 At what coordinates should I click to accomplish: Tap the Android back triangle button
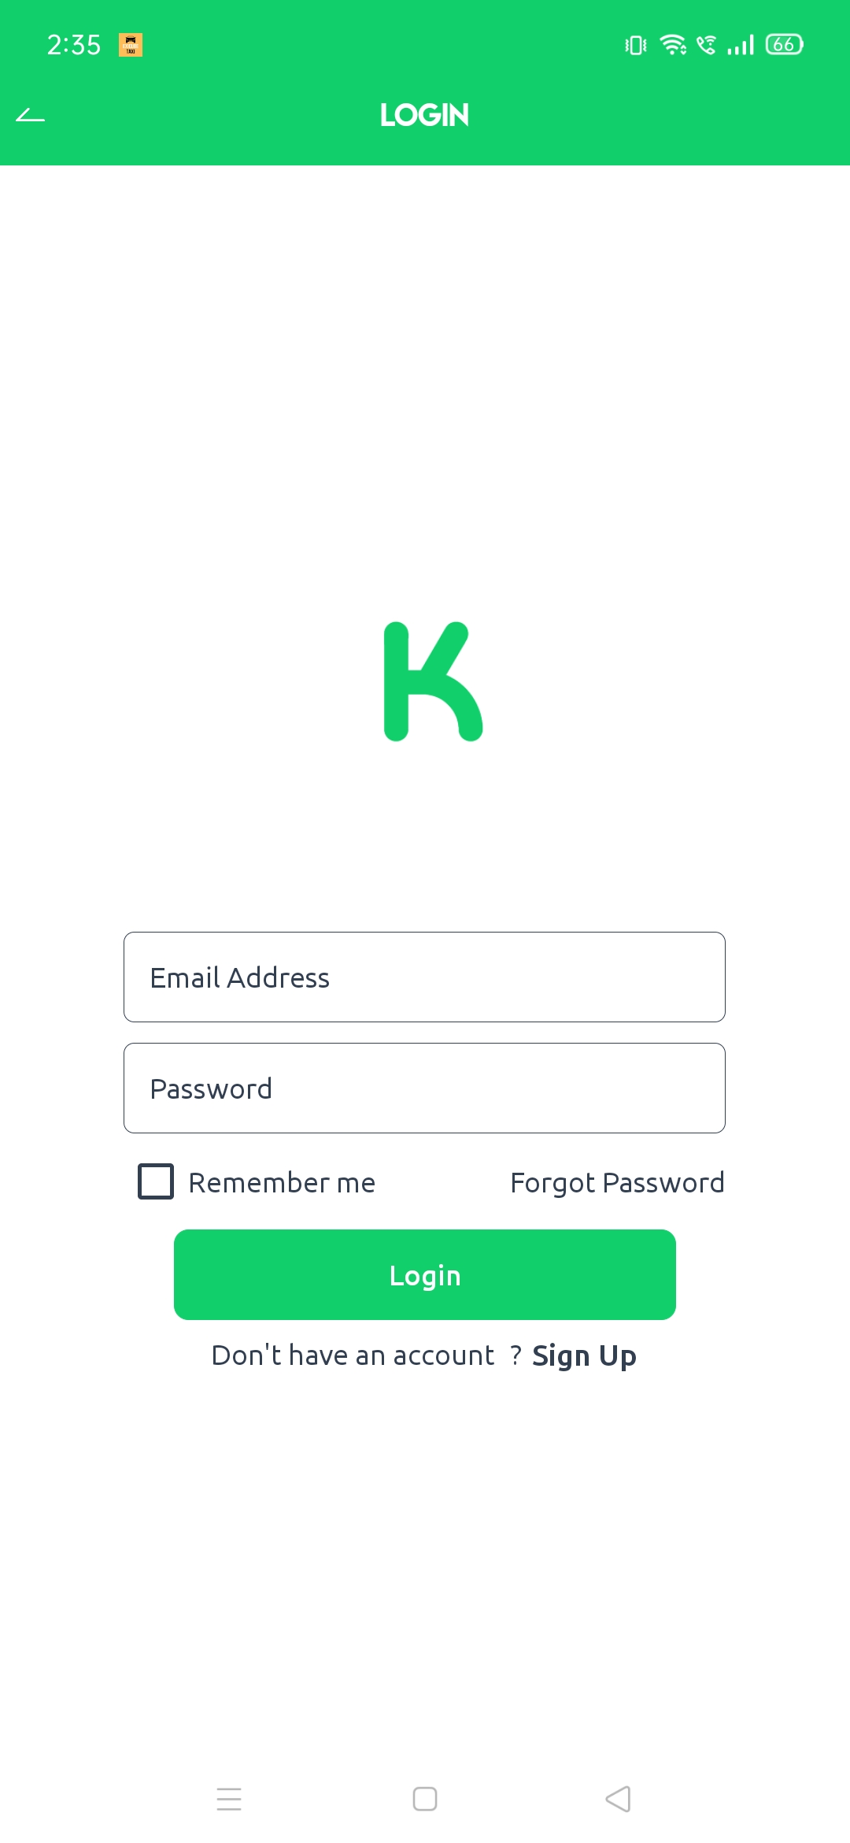click(x=619, y=1799)
